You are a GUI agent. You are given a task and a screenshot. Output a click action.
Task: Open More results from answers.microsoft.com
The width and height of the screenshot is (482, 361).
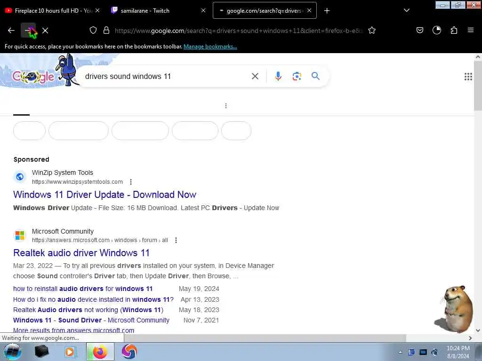click(x=74, y=330)
